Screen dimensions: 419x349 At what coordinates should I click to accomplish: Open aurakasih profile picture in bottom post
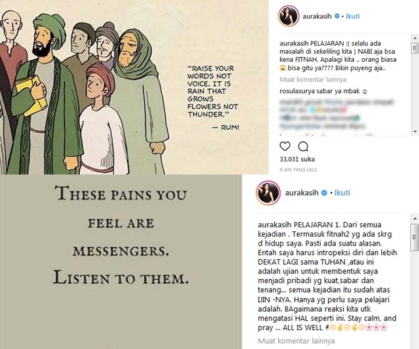(x=268, y=193)
